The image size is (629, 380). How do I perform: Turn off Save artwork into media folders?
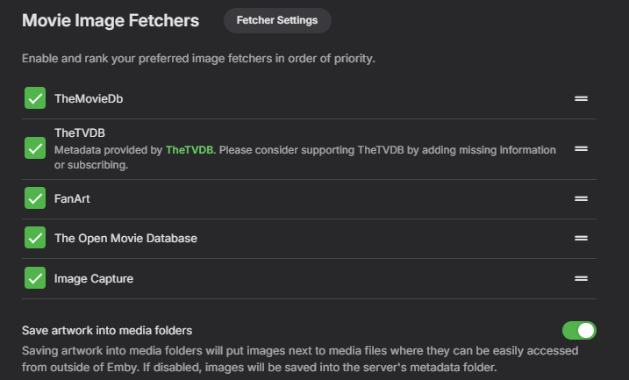coord(579,330)
